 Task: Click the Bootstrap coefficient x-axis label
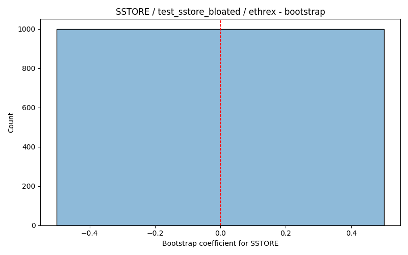[x=220, y=243]
